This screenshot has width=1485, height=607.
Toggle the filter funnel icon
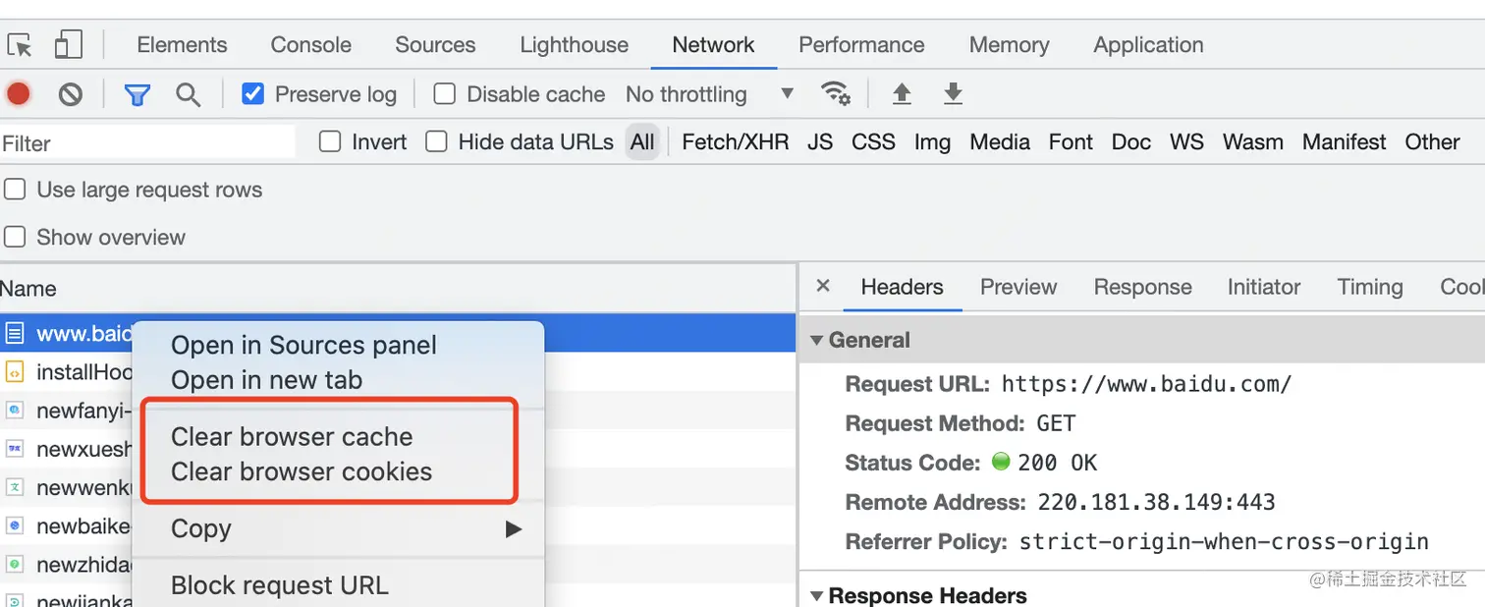137,94
